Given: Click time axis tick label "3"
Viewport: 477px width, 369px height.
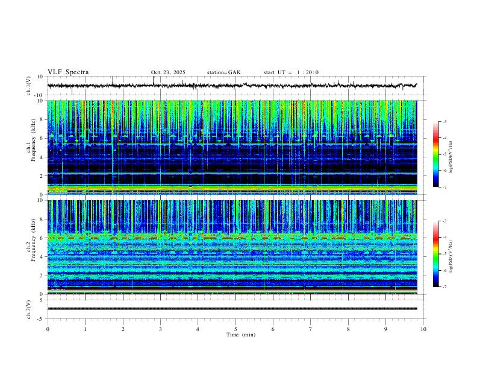Looking at the screenshot, I should [x=160, y=329].
